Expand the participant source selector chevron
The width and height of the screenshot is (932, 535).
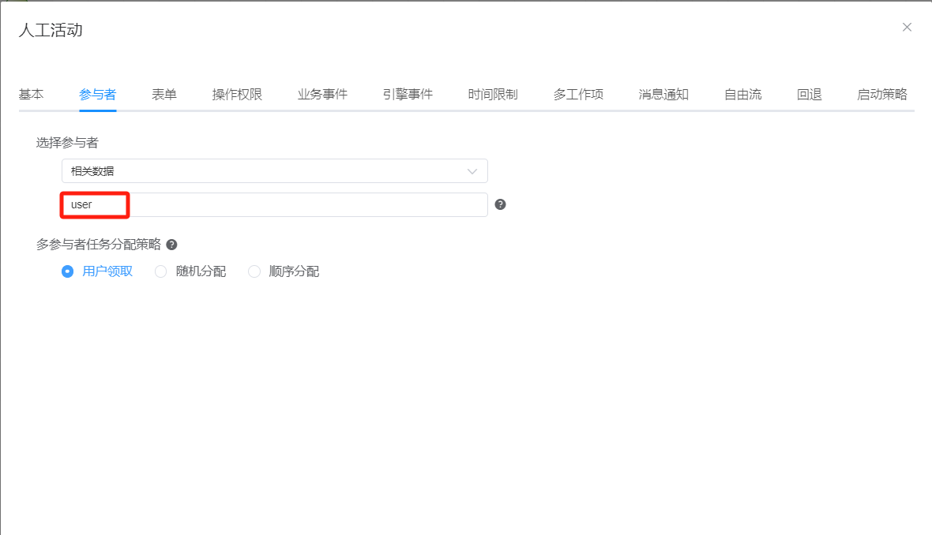coord(472,170)
